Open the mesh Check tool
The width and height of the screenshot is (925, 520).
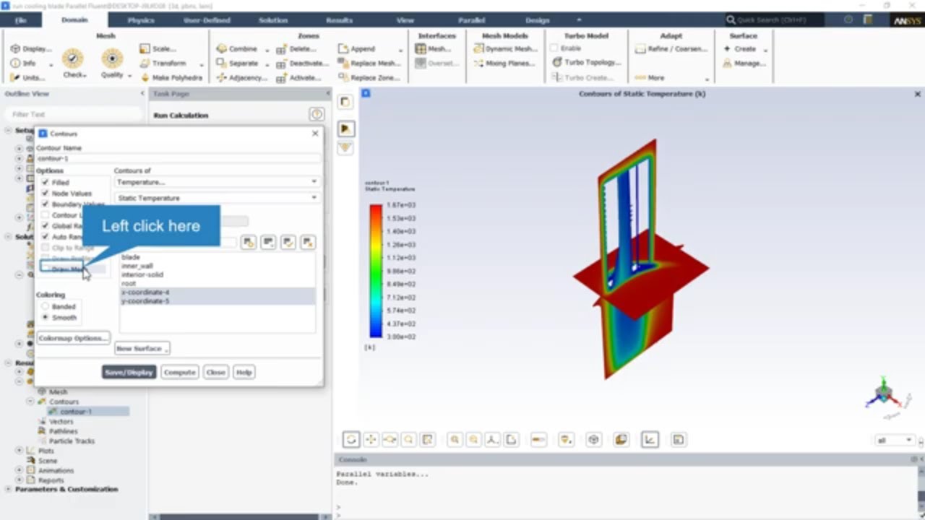coord(73,63)
